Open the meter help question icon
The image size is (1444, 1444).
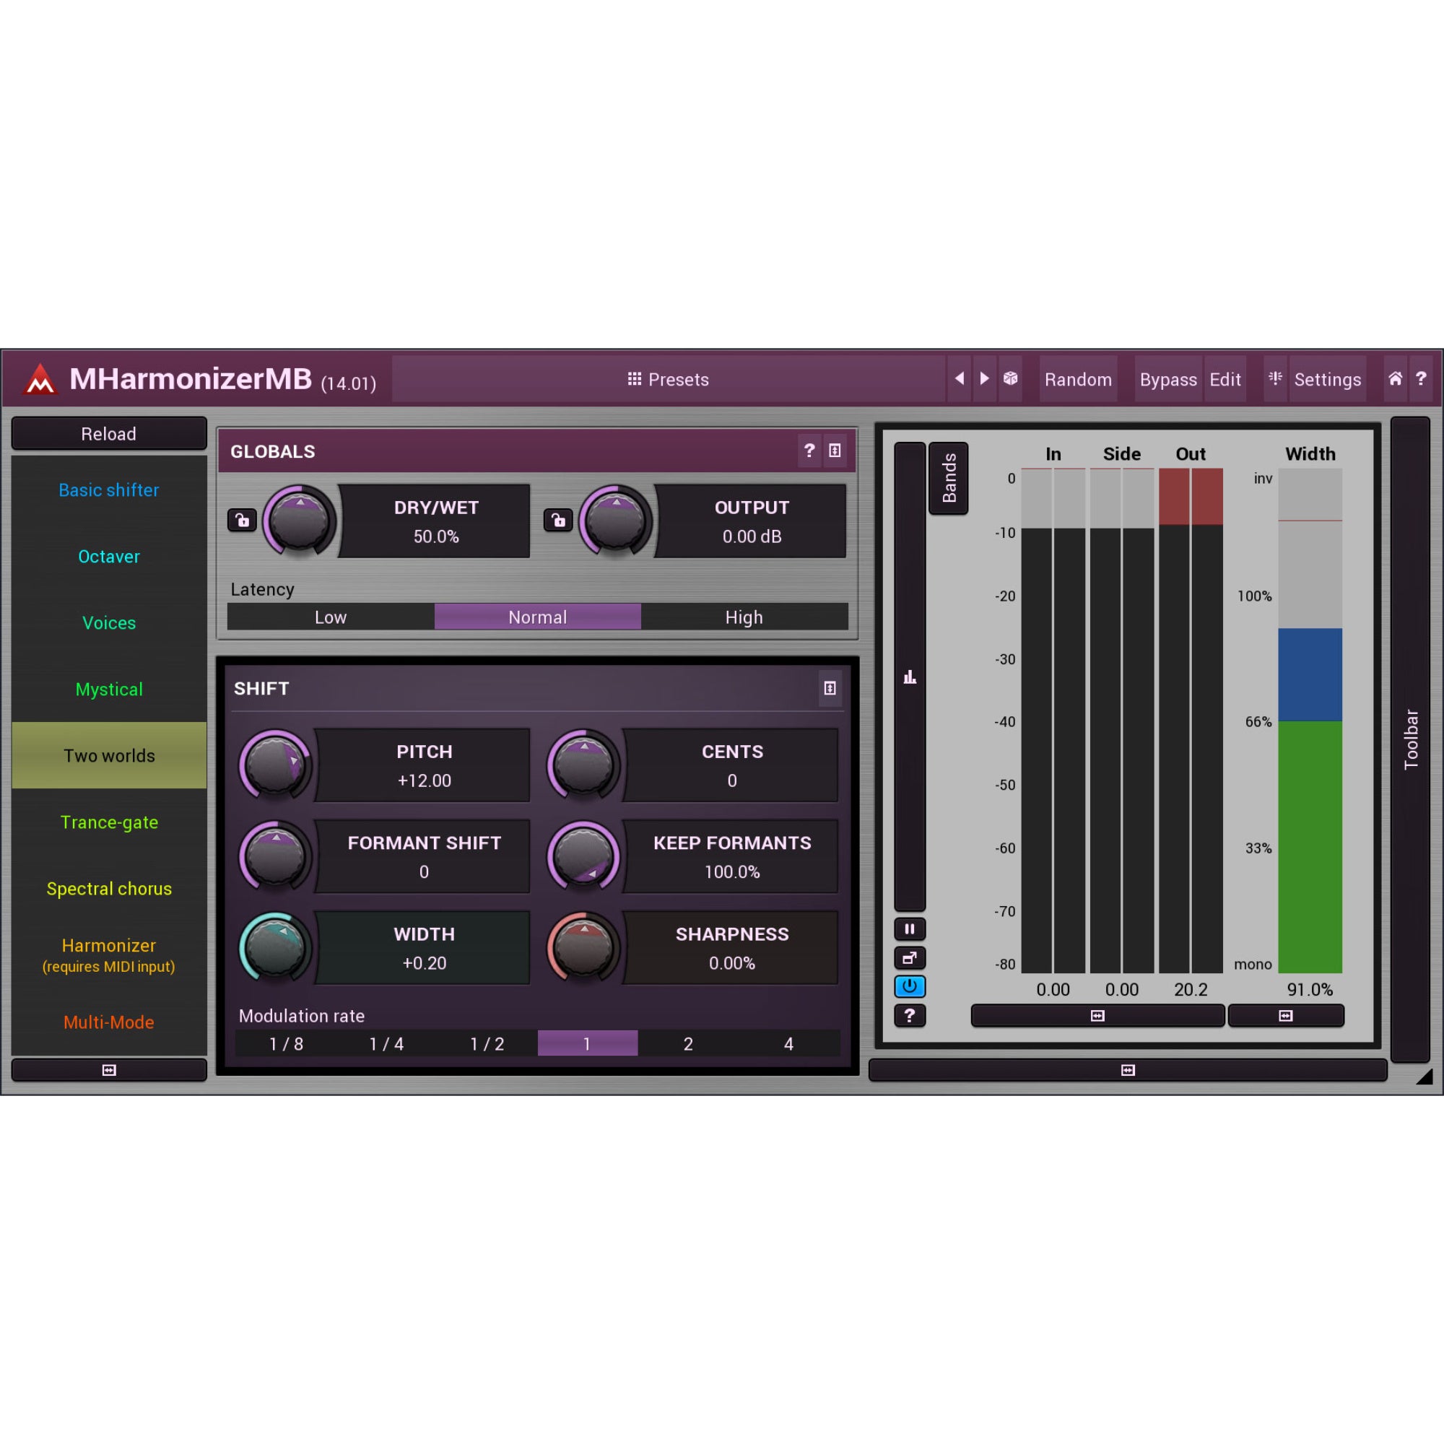click(x=910, y=1016)
